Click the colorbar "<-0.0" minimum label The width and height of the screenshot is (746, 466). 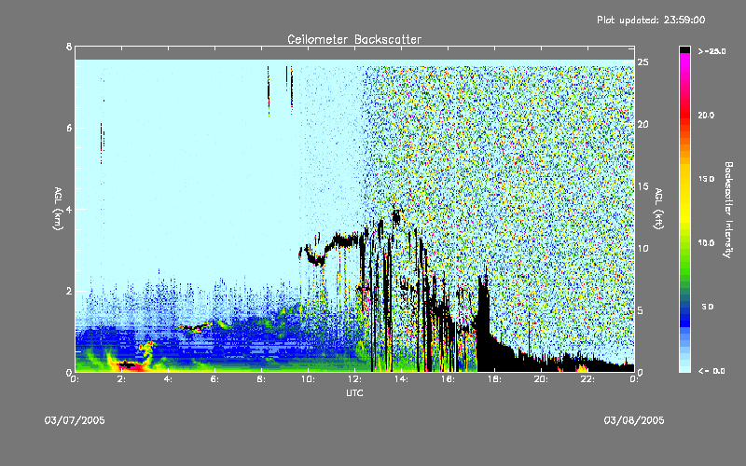[x=711, y=370]
